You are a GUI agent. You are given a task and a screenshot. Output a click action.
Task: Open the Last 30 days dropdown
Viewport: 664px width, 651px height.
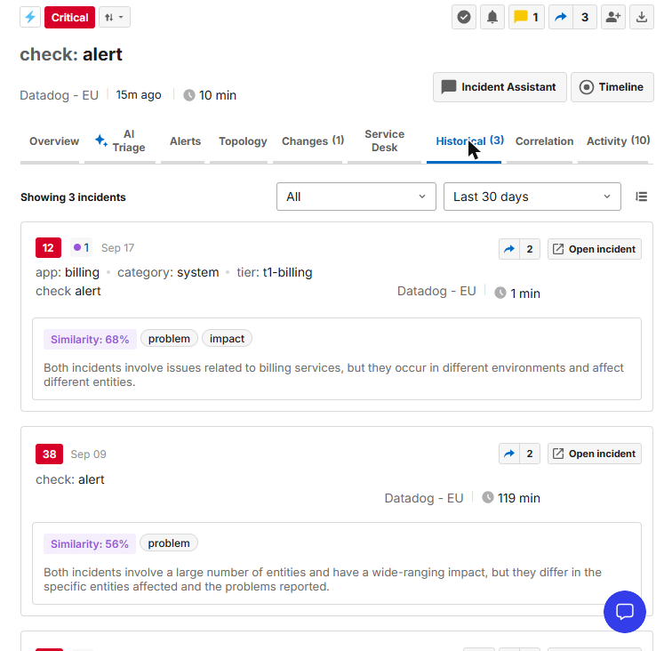click(x=532, y=197)
